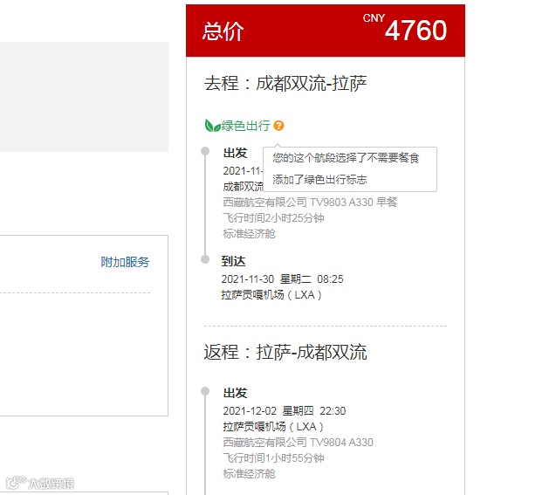Click the 出发 label under 去程
The height and width of the screenshot is (495, 556).
pyautogui.click(x=235, y=153)
